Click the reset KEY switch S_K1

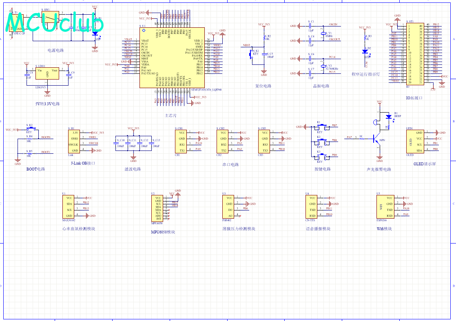click(x=252, y=54)
